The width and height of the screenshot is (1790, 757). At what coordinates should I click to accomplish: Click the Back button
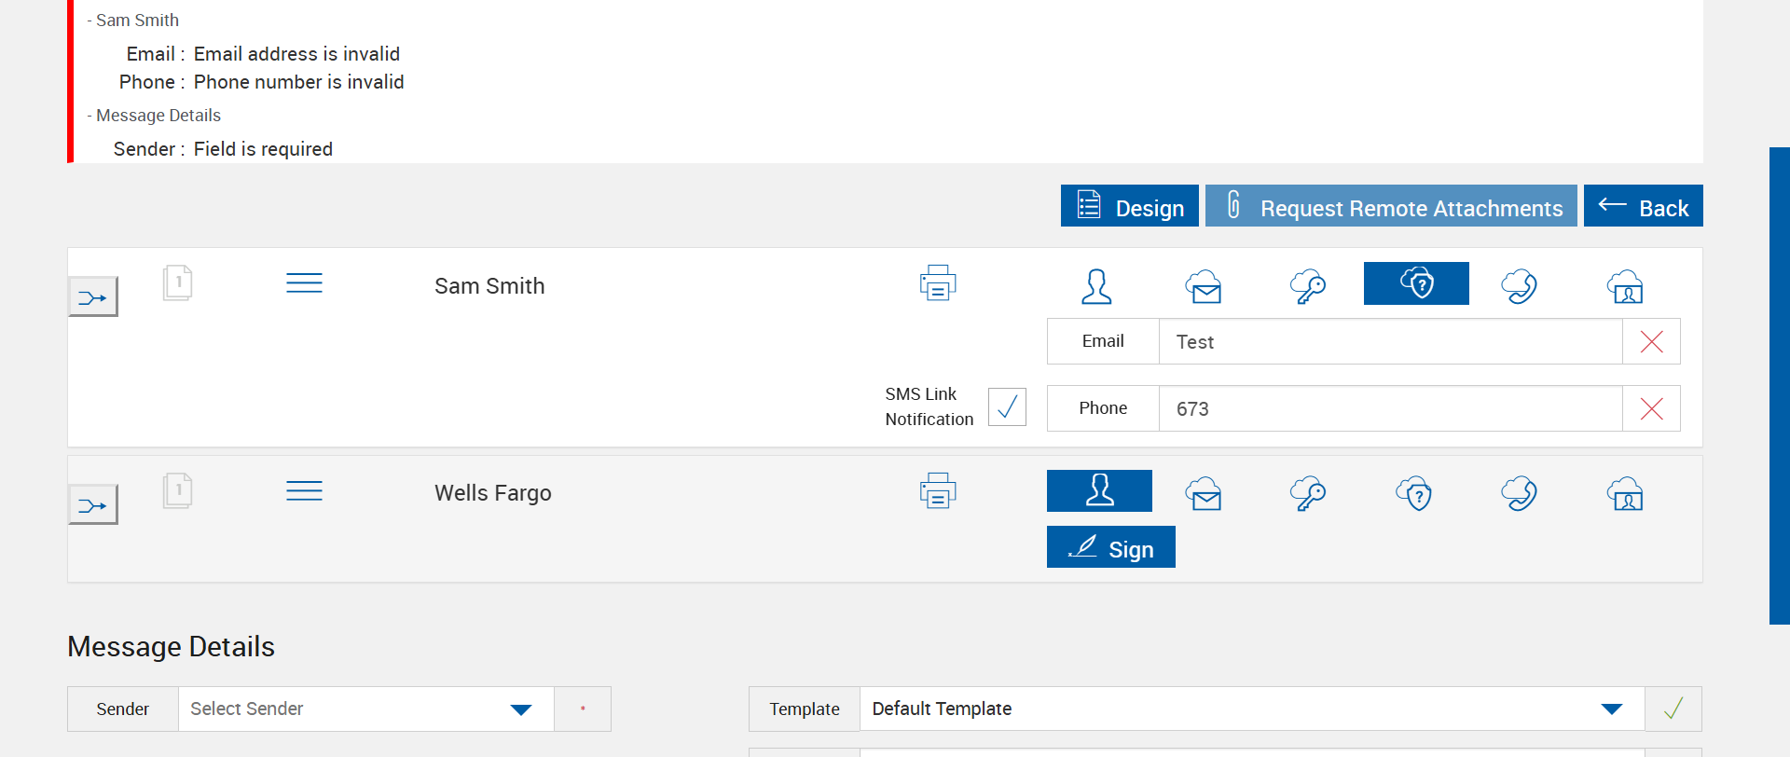coord(1643,207)
